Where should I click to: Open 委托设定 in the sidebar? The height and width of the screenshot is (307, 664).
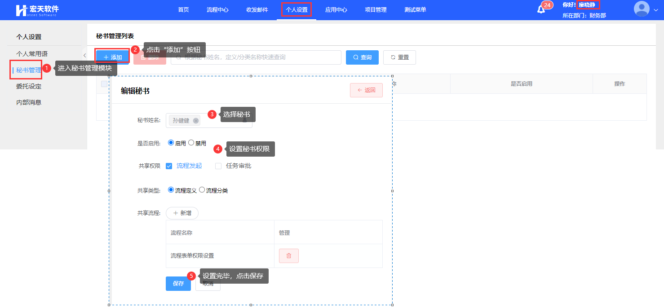point(29,86)
